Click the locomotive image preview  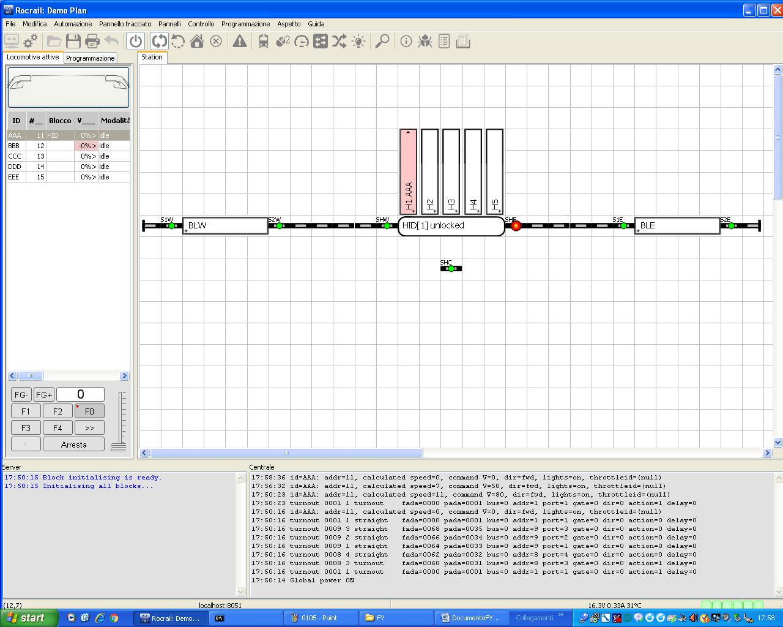(69, 88)
